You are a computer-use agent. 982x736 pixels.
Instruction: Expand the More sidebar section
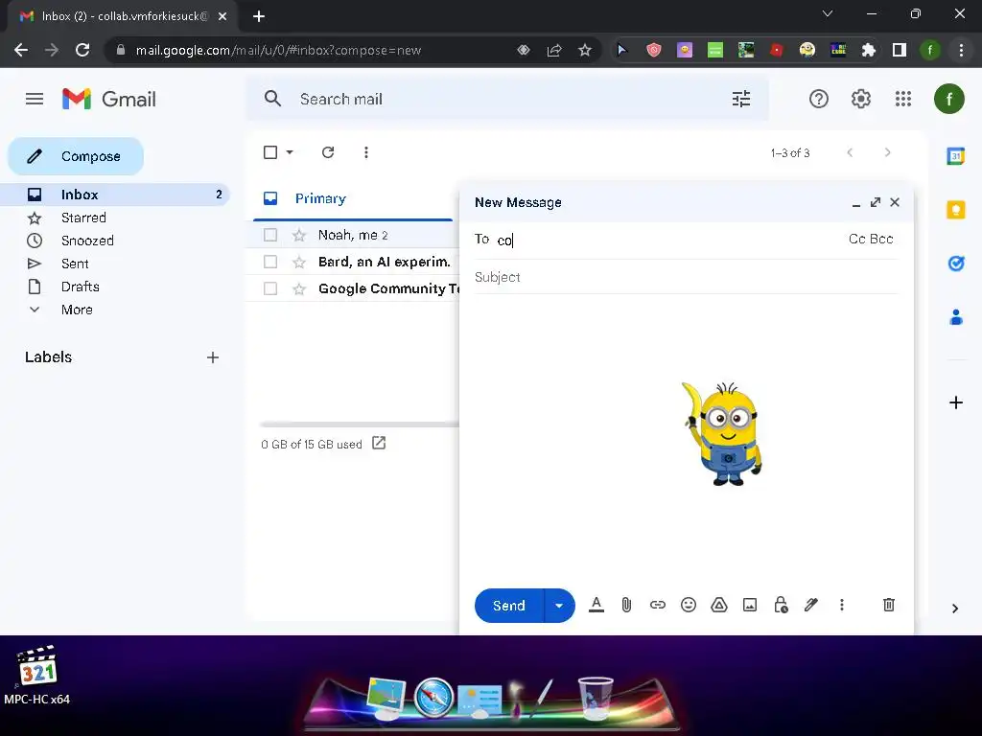pyautogui.click(x=77, y=310)
